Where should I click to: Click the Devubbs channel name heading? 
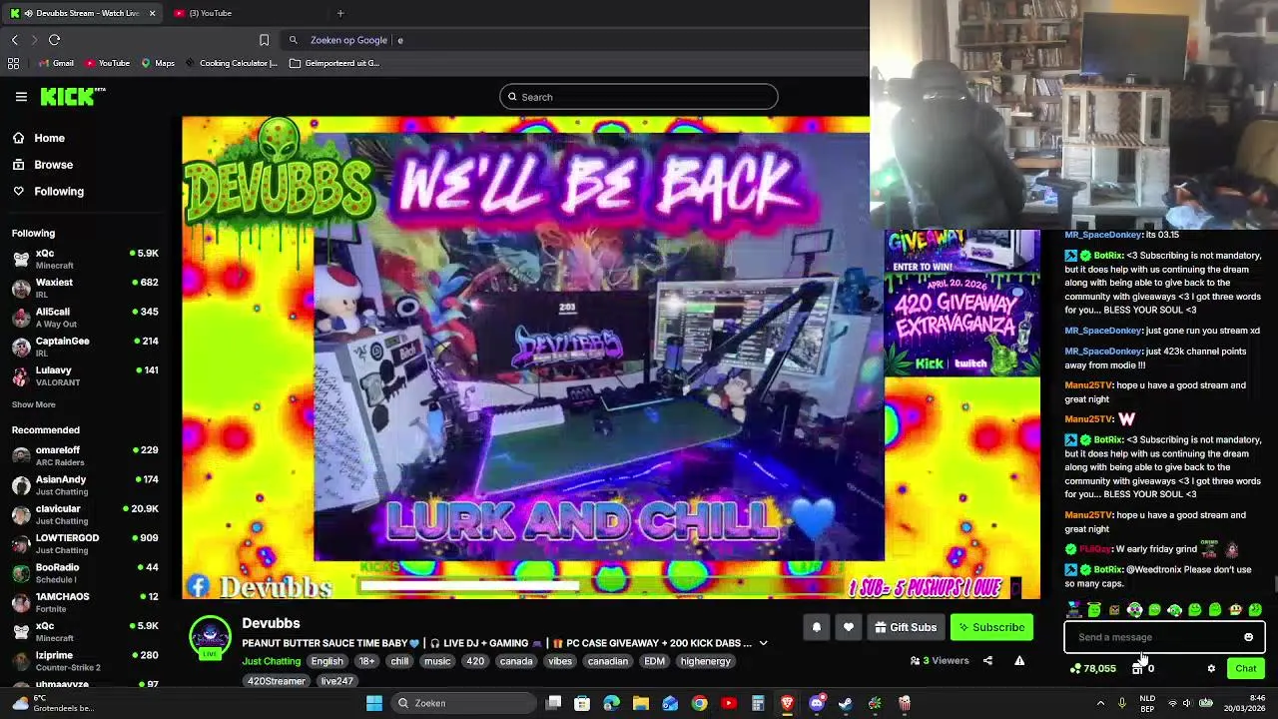(271, 623)
